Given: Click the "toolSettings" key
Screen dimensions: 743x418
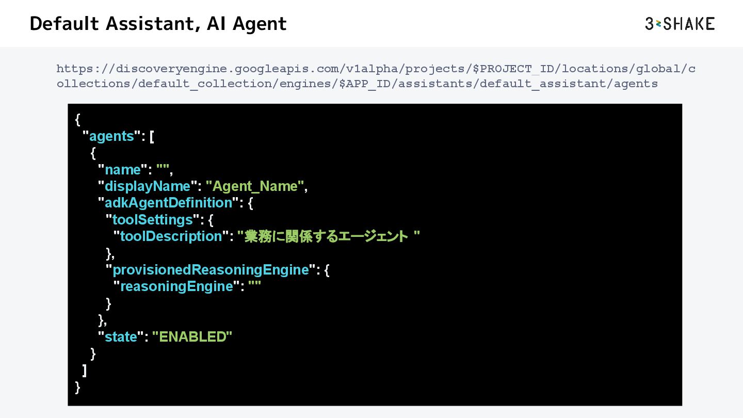Looking at the screenshot, I should [x=152, y=220].
